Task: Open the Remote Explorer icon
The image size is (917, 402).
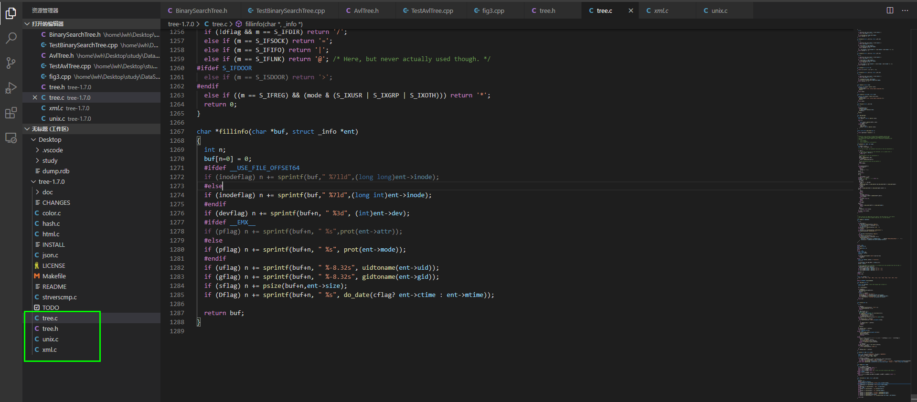Action: pos(11,138)
